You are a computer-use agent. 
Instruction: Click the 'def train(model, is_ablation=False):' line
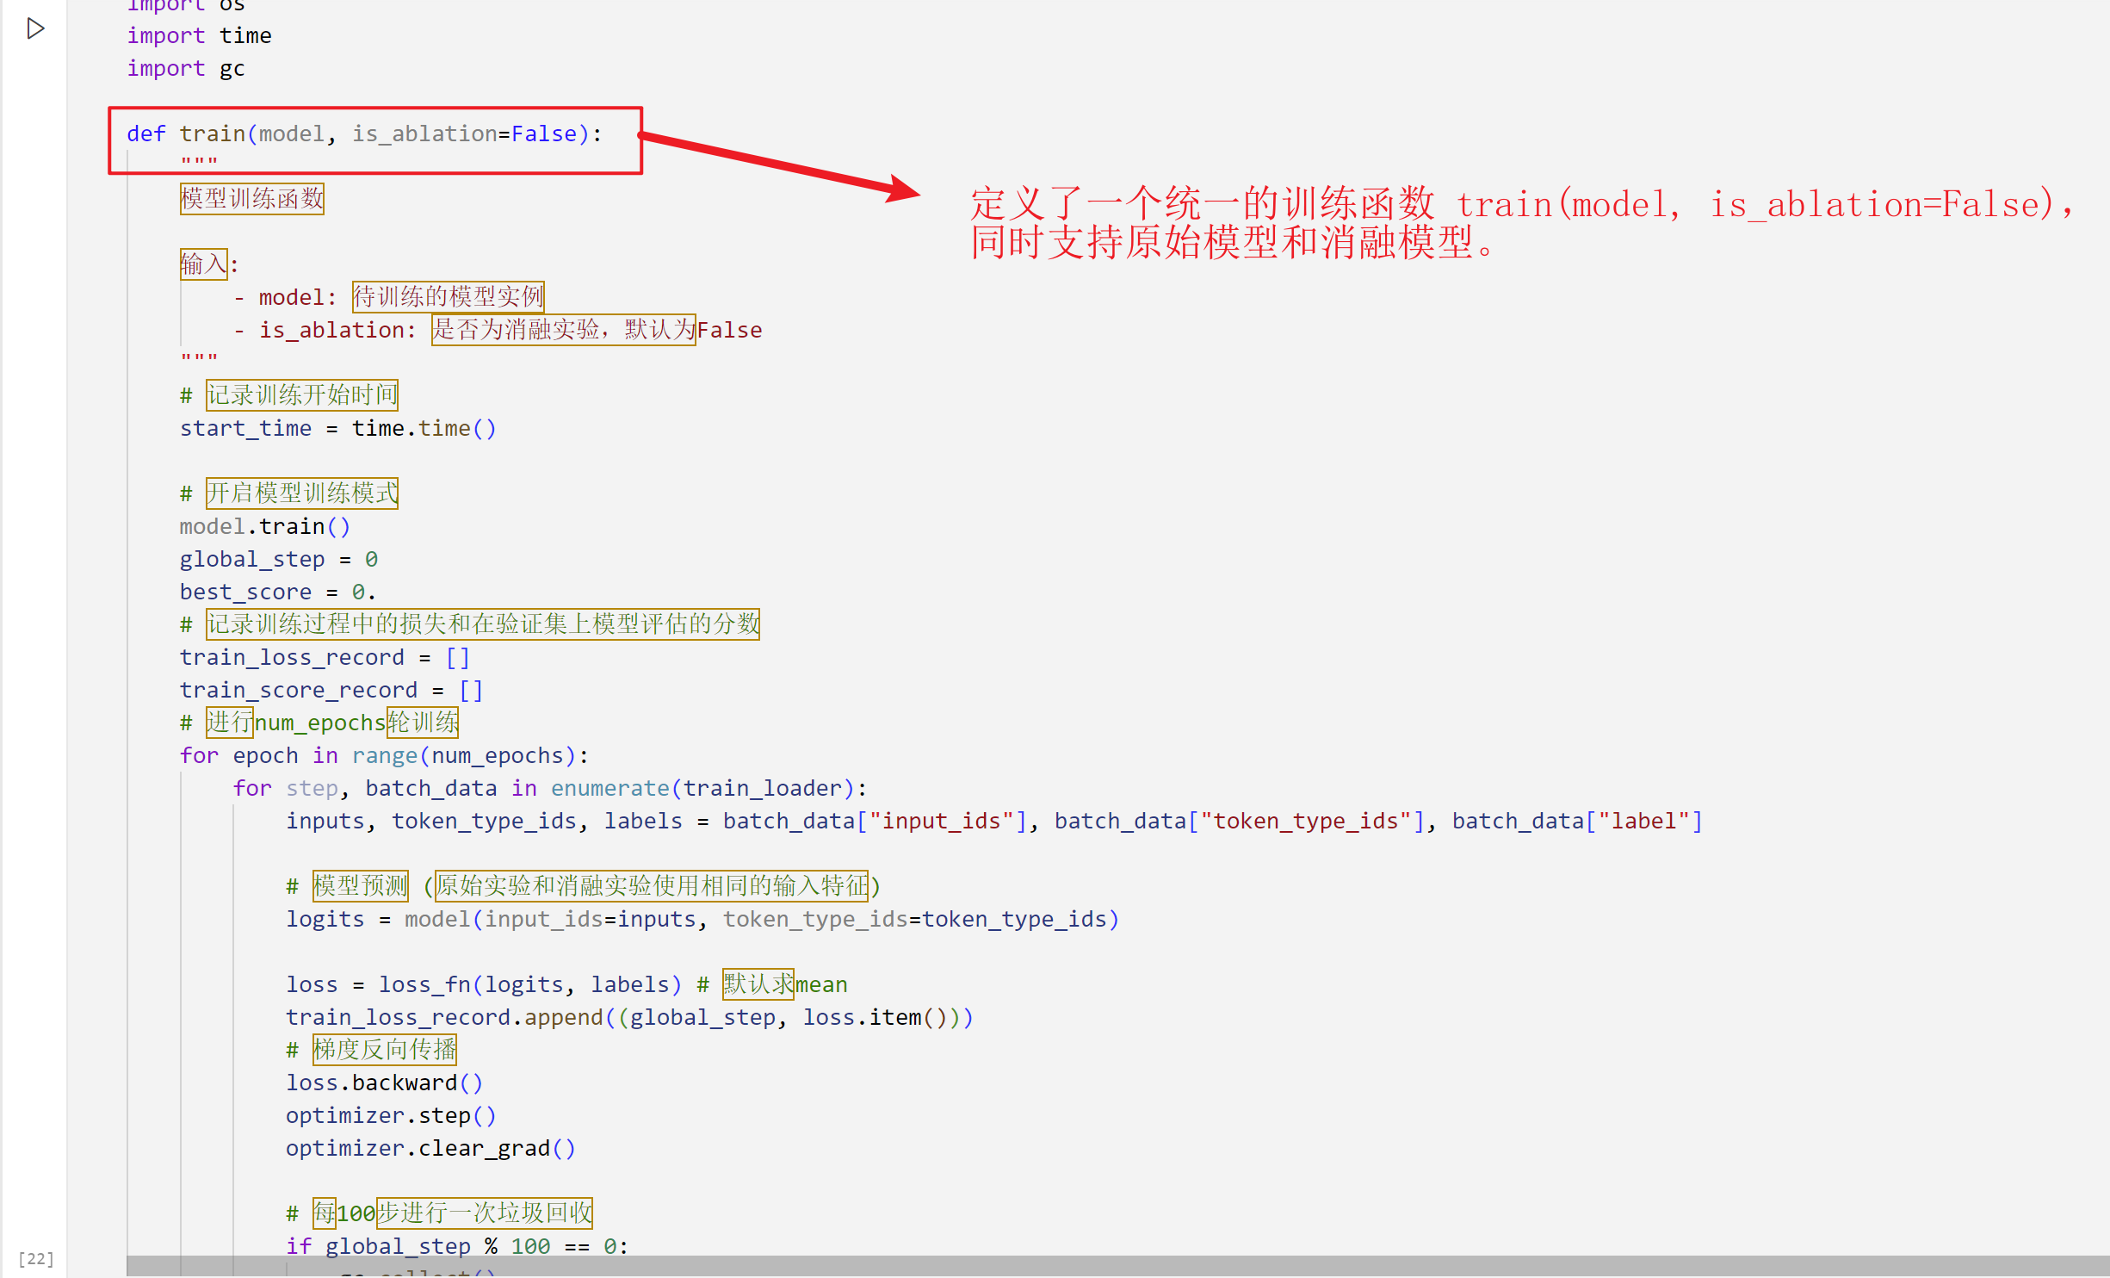tap(365, 133)
